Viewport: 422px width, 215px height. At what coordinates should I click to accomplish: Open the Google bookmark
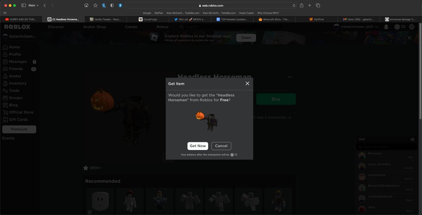coord(147,13)
